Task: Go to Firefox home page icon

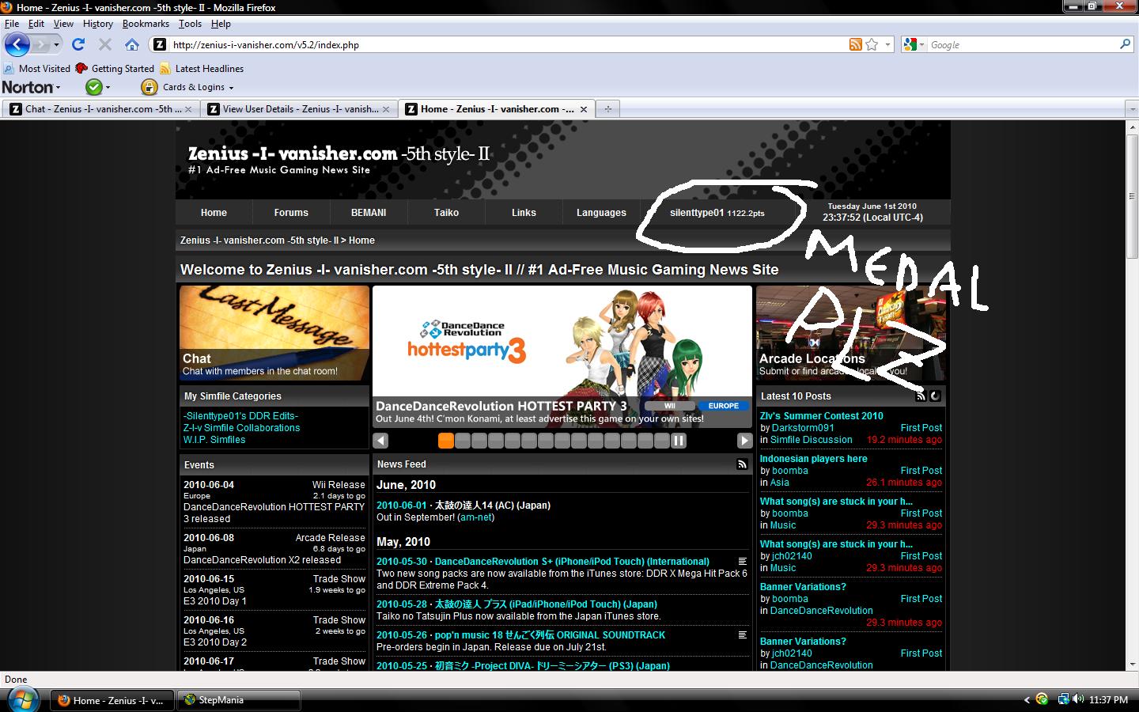Action: click(x=132, y=44)
